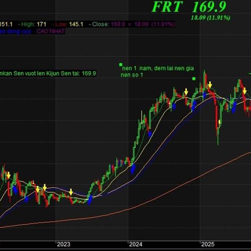Click the 'Sen vuot len Kijun Sen tai: 169.9' signal text
Viewport: 251px width, 251px height.
54,74
